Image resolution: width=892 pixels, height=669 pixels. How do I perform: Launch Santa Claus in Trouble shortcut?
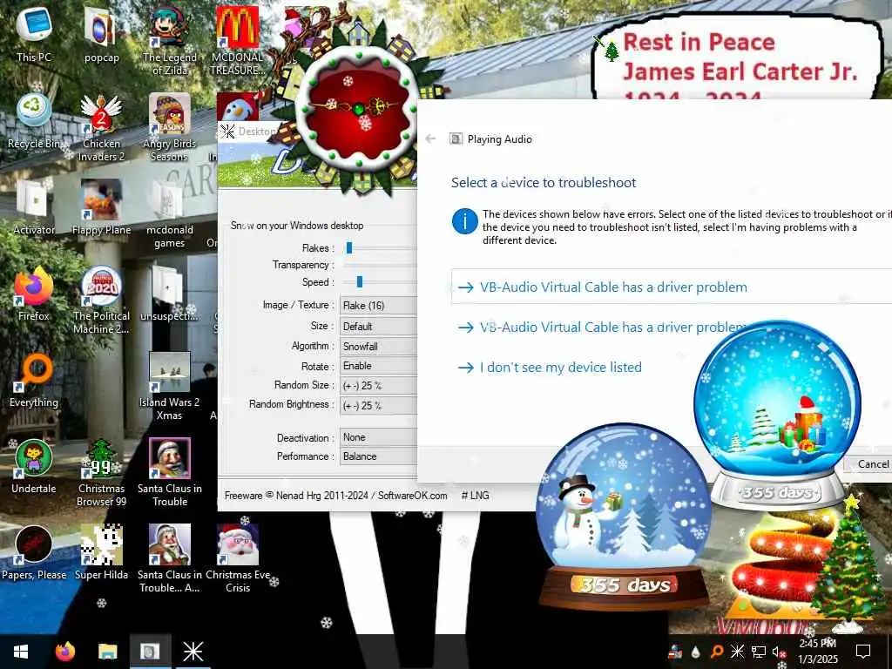pyautogui.click(x=170, y=473)
